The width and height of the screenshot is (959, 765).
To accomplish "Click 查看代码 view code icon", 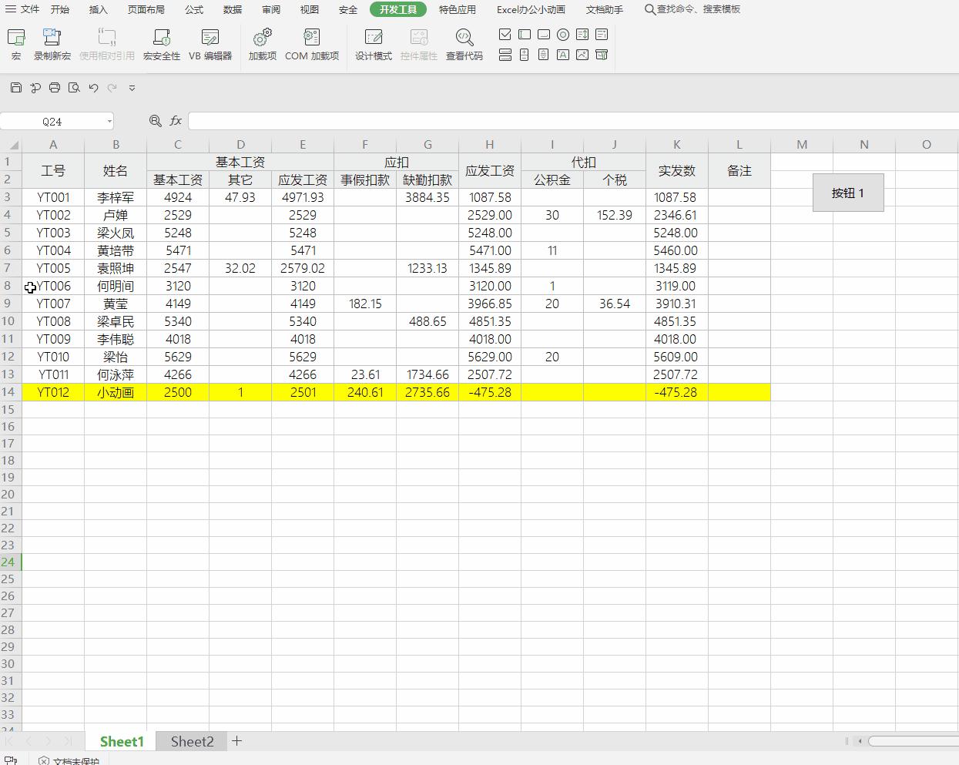I will [x=464, y=44].
